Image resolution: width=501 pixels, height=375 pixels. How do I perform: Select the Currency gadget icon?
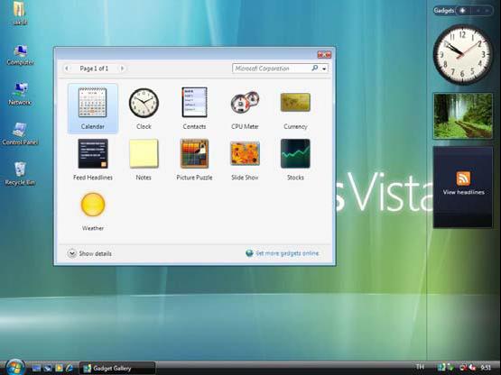click(295, 102)
